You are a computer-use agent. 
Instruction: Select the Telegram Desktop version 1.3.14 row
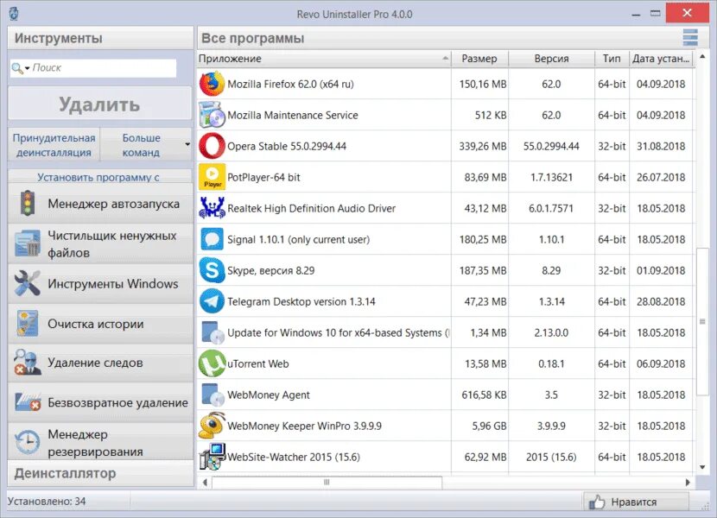[x=446, y=301]
